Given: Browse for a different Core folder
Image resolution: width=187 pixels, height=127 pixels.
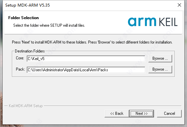Looking at the screenshot, I should pyautogui.click(x=160, y=58).
